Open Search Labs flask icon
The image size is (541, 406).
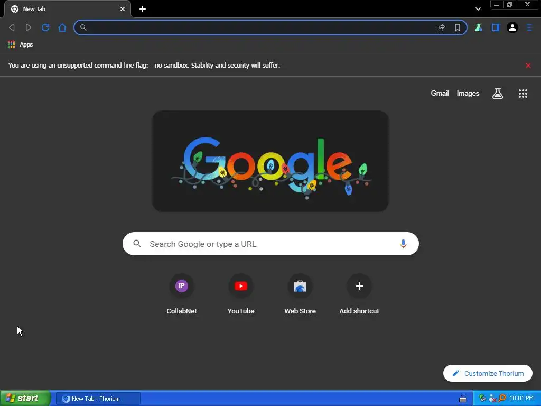tap(498, 94)
